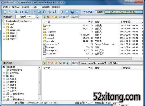Click the new folder icon in the disc pane toolbar
The image size is (145, 106).
coord(52,17)
